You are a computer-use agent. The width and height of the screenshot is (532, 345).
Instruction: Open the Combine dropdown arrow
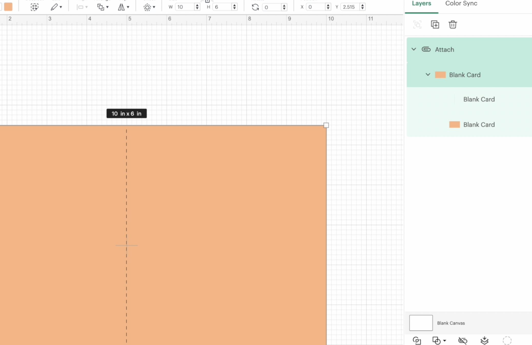point(444,341)
